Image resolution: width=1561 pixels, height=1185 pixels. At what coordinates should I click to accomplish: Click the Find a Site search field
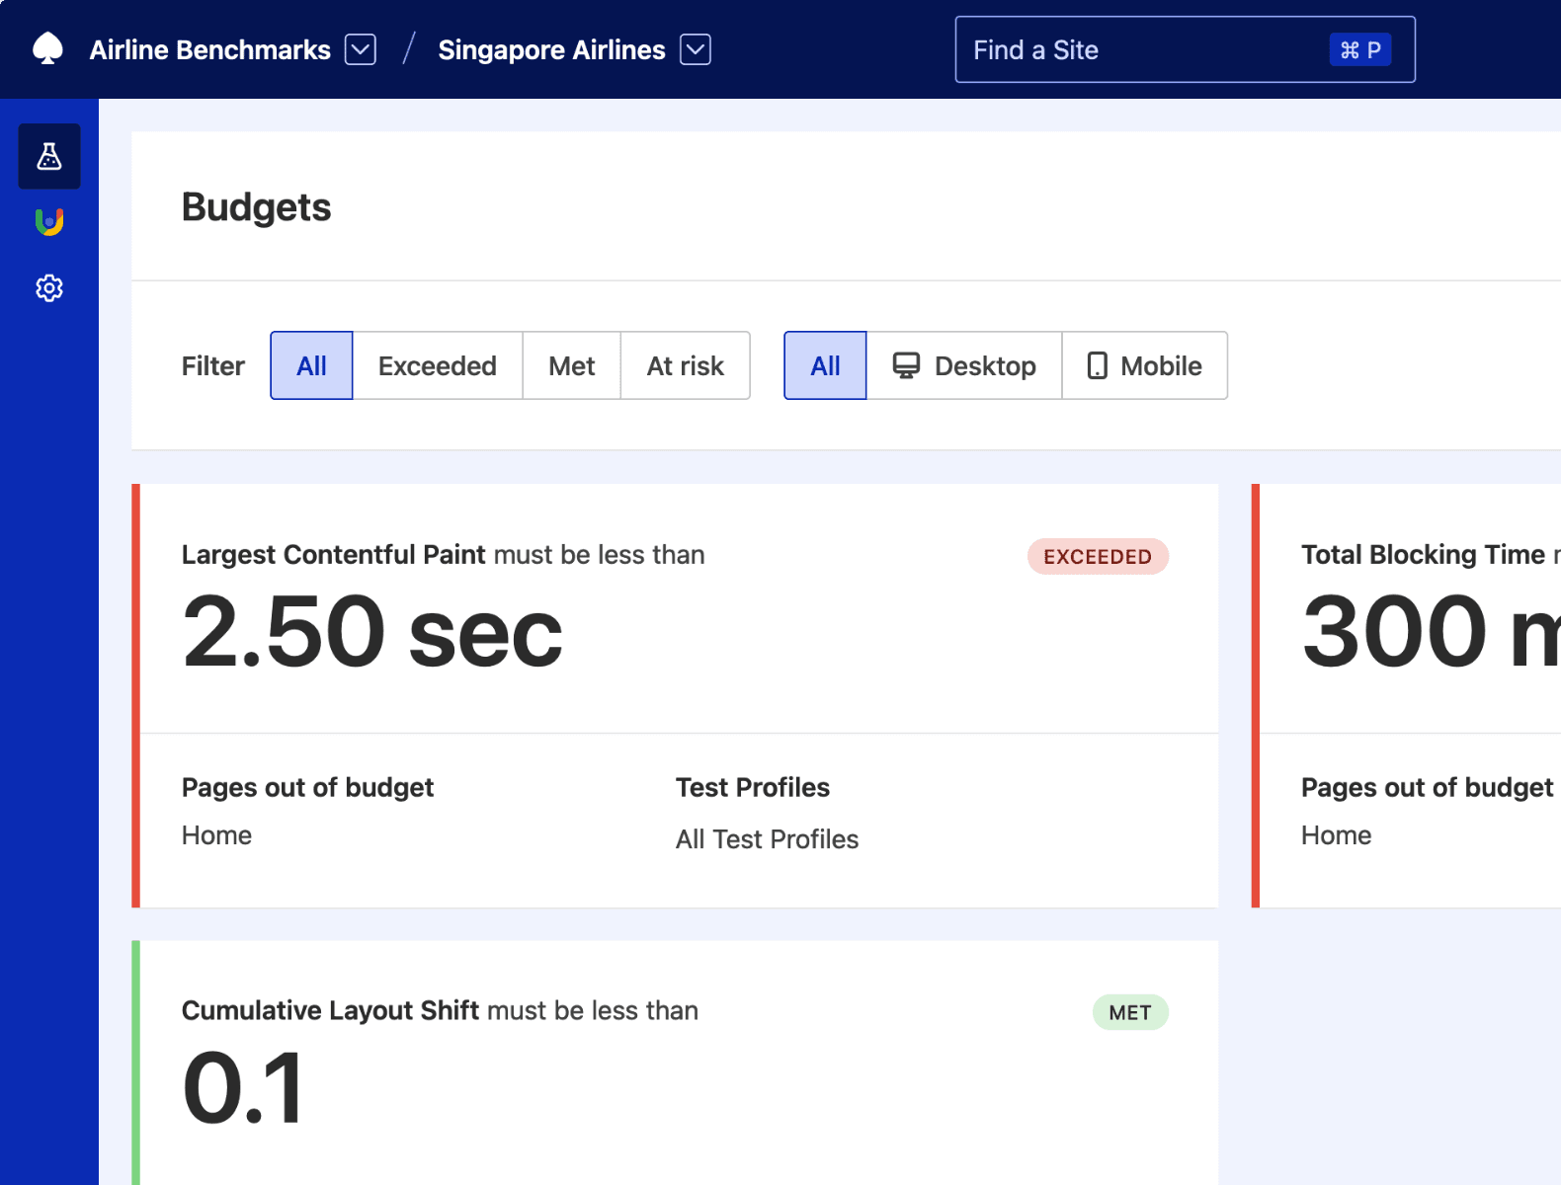click(1136, 49)
